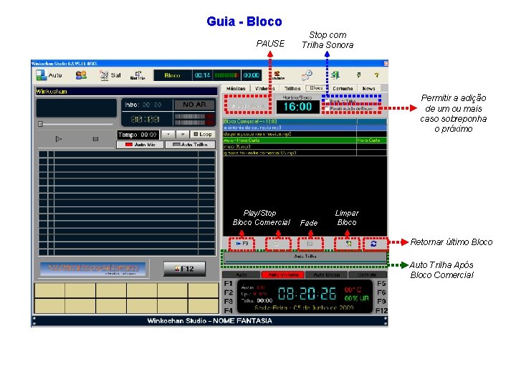Image resolution: width=516 pixels, height=387 pixels.
Task: Switch to the Trilhas tab
Action: [x=292, y=89]
